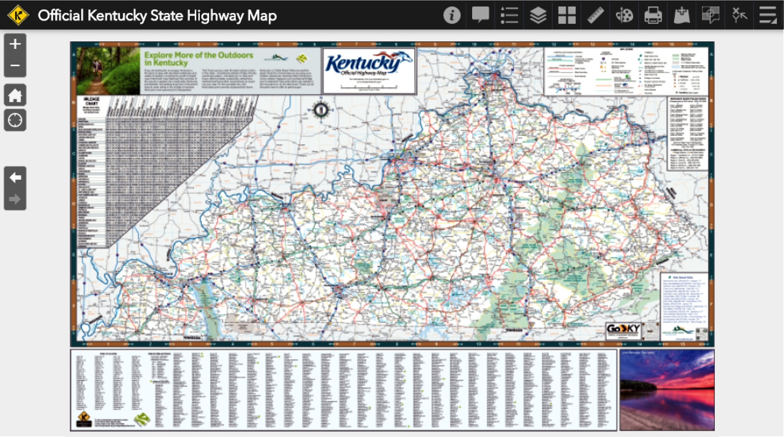Zoom in using the plus button
784x437 pixels.
[x=15, y=44]
